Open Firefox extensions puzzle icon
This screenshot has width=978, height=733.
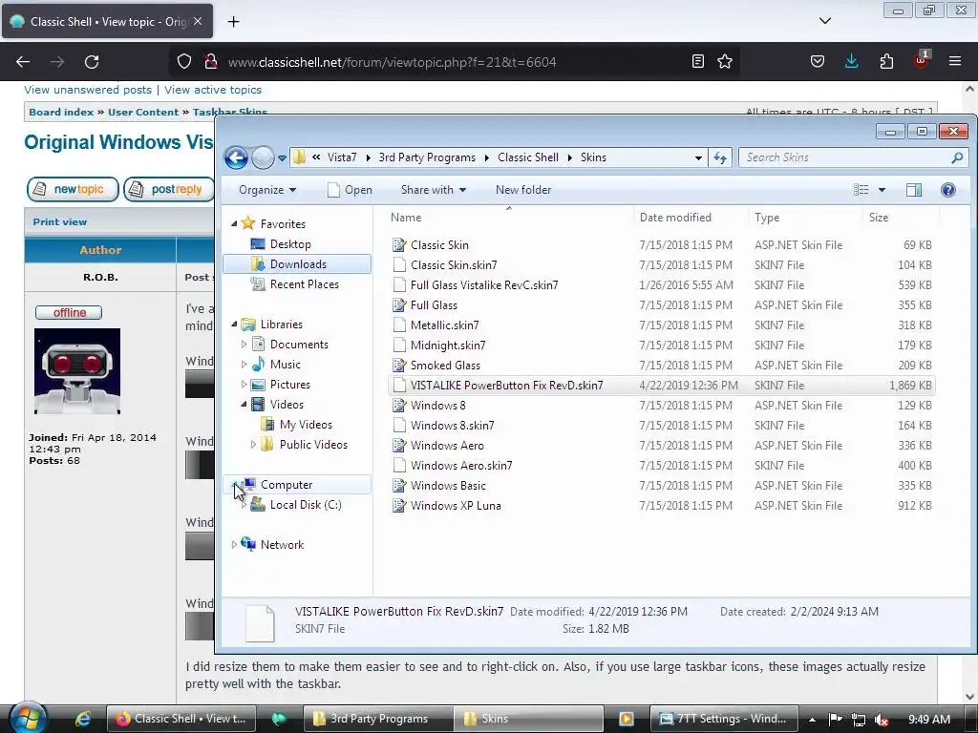coord(886,61)
